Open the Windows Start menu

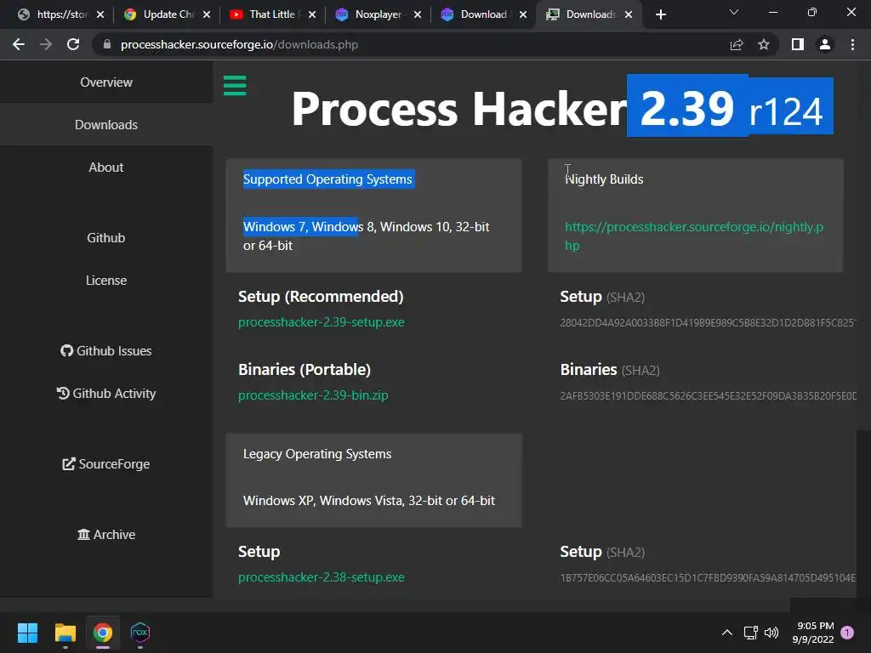pos(27,633)
